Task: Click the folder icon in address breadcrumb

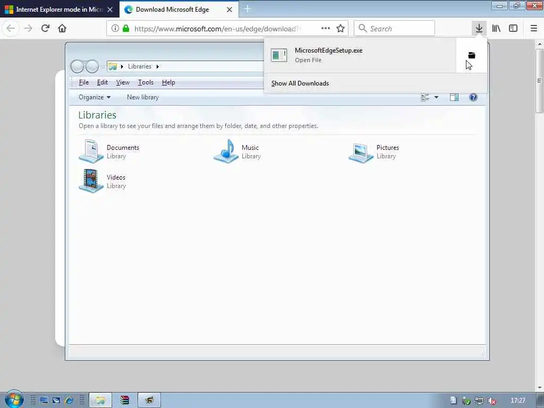Action: point(113,66)
